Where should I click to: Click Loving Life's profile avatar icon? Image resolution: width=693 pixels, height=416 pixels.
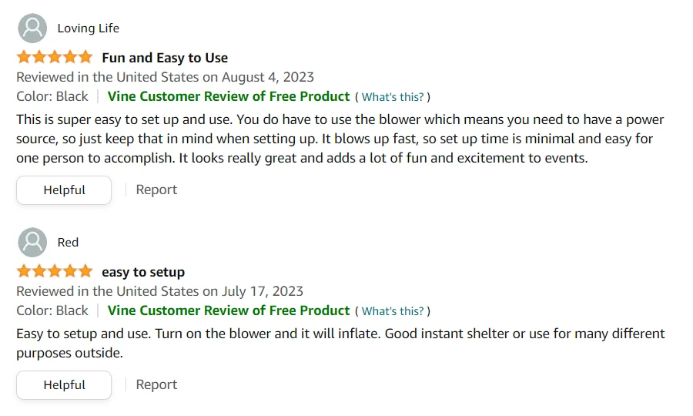pos(32,29)
